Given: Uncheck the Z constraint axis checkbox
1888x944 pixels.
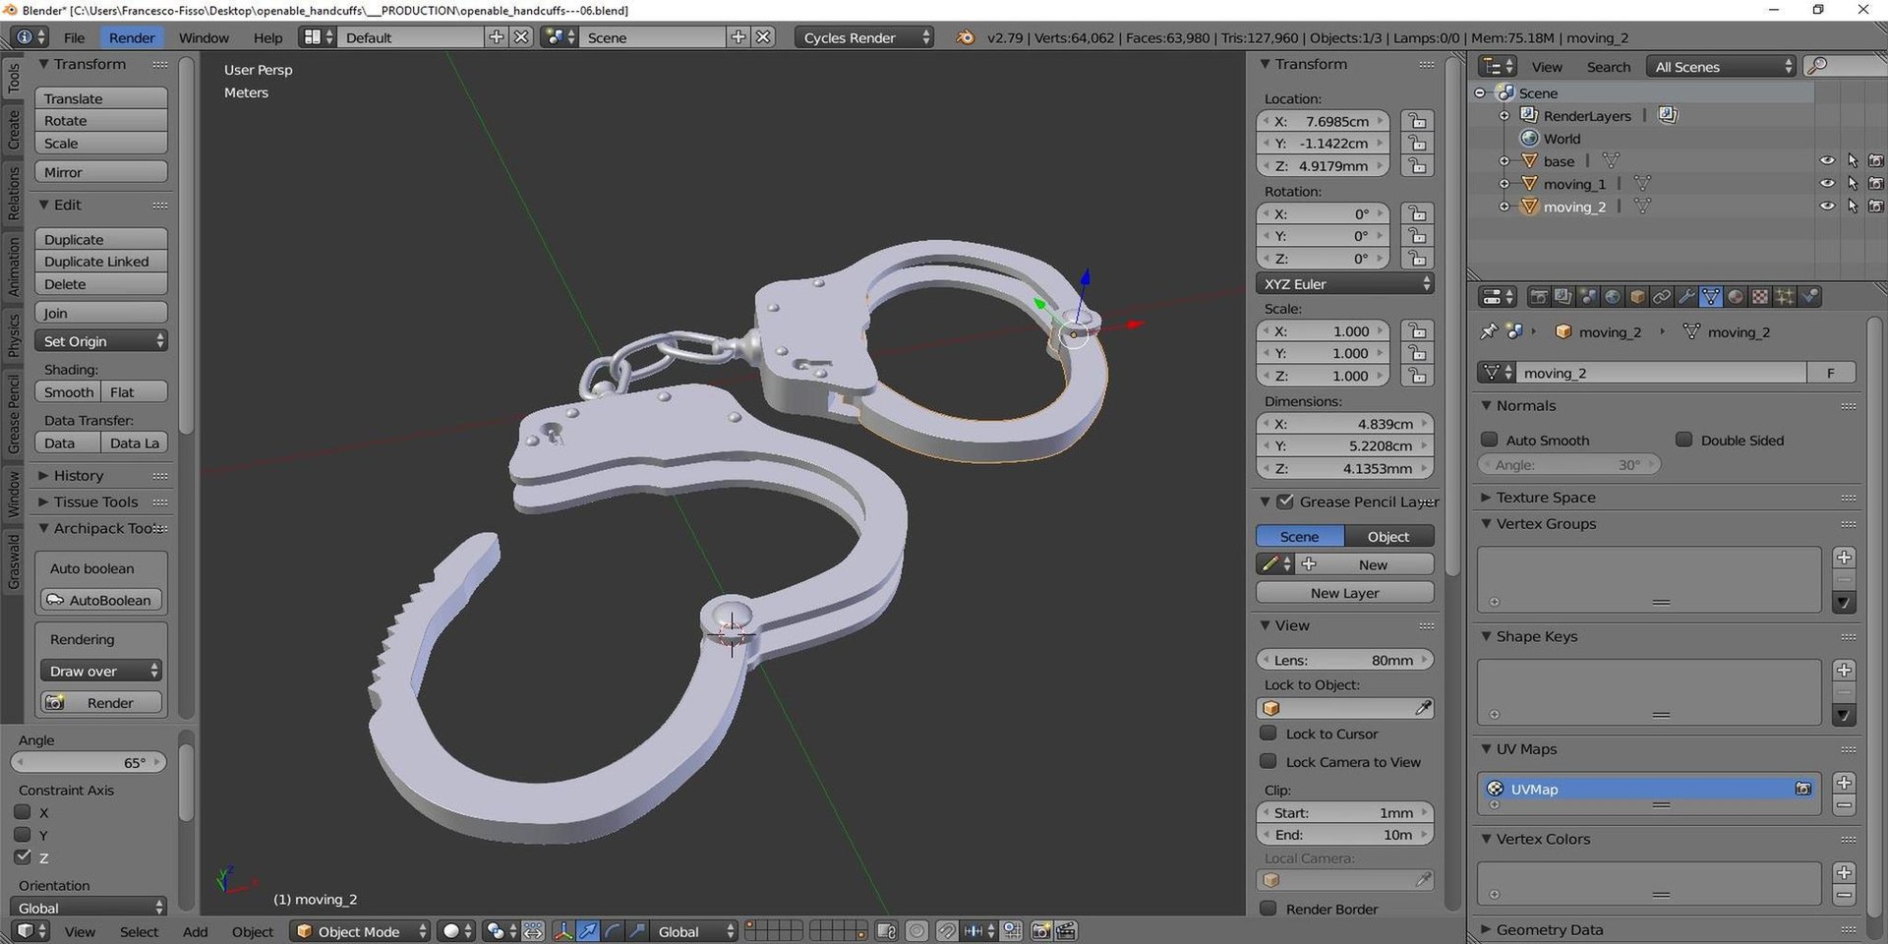Looking at the screenshot, I should coord(23,857).
